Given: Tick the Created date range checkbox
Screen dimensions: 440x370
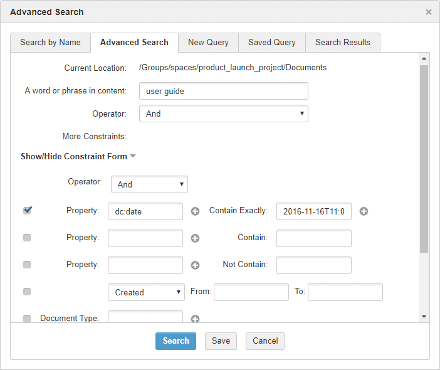Looking at the screenshot, I should 27,292.
